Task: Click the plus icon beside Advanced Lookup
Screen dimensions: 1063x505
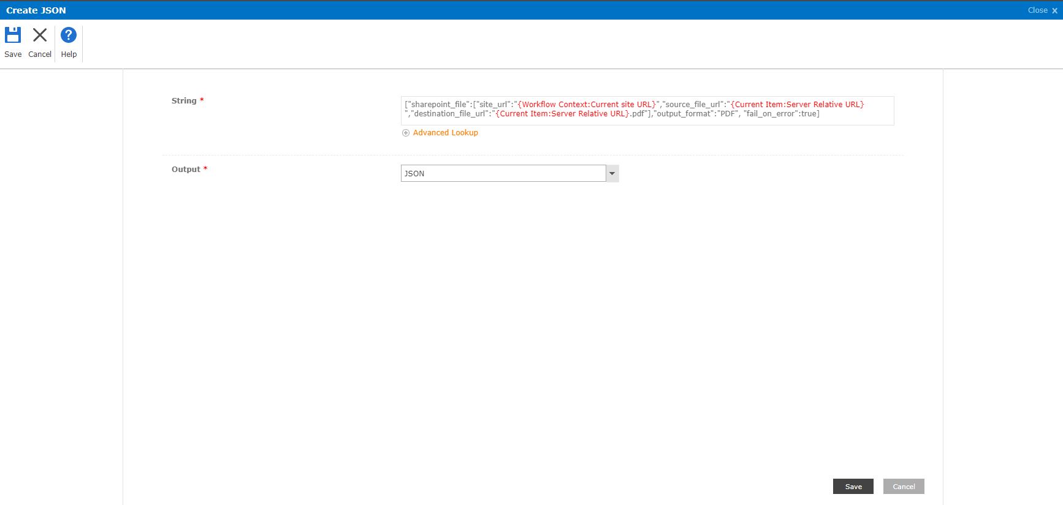Action: pos(405,133)
